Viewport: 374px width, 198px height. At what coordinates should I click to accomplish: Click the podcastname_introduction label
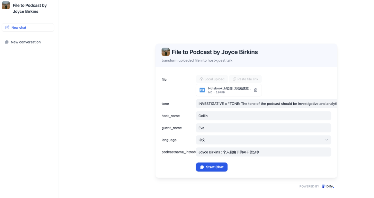[x=179, y=152]
